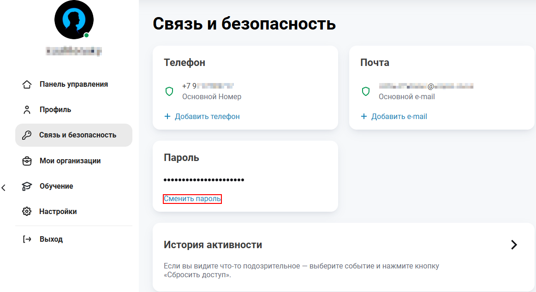Screen dimensions: 536x292
Task: Click Добавить телефон link
Action: (207, 117)
